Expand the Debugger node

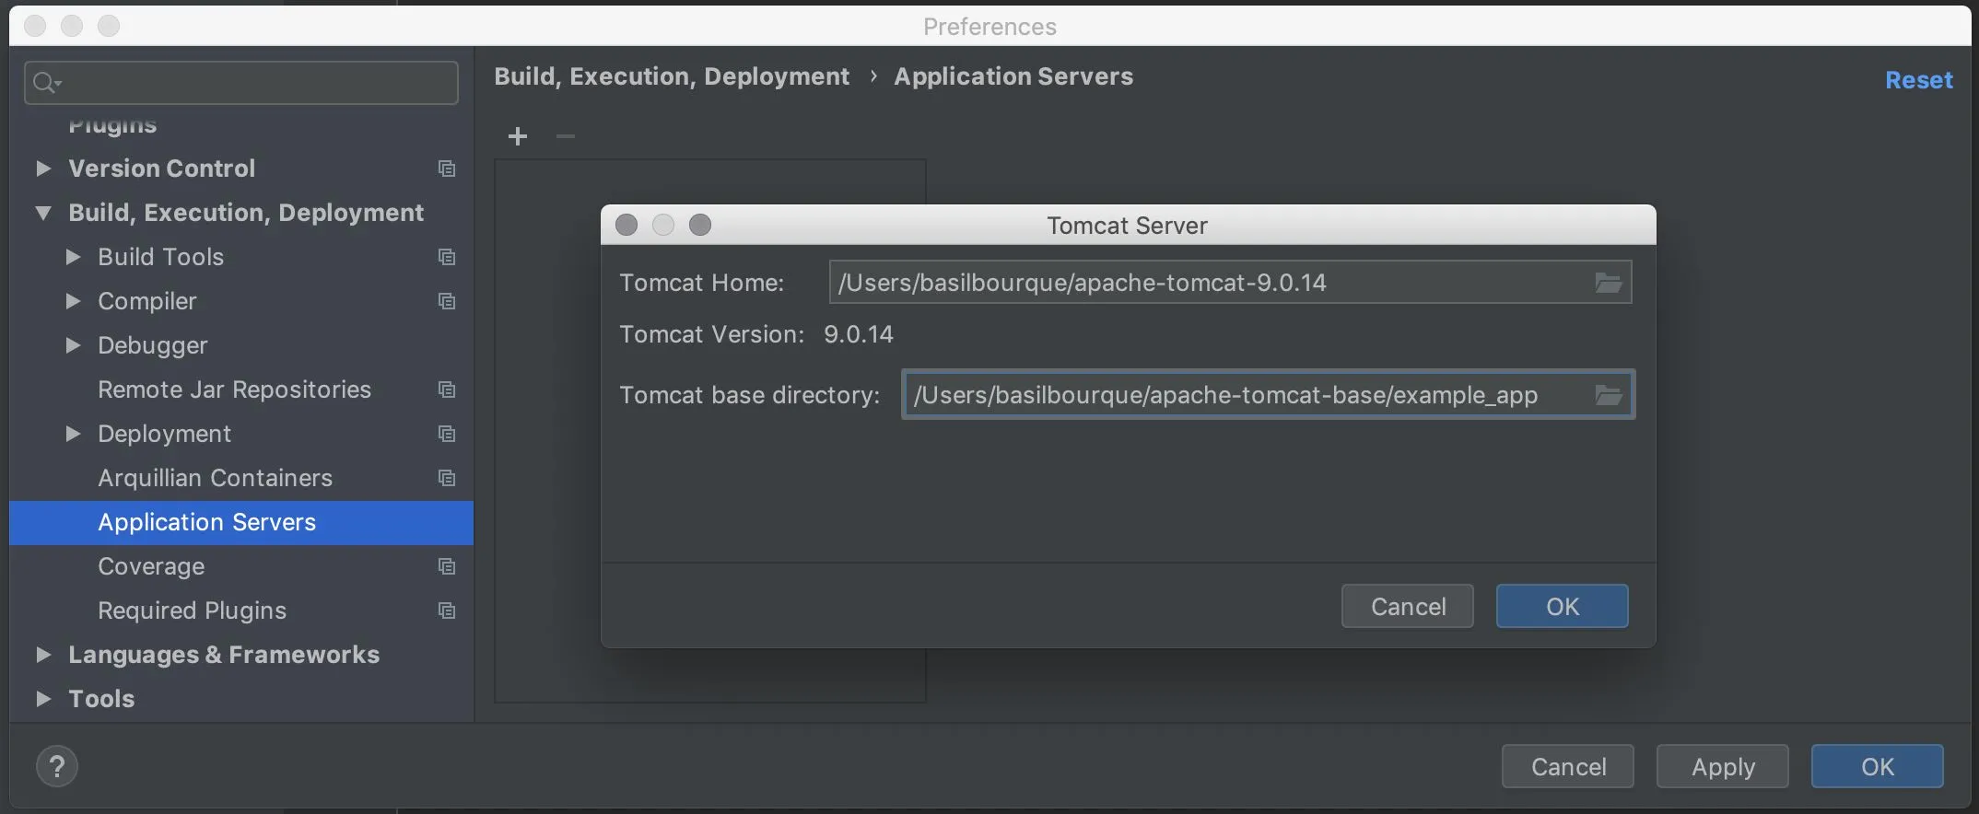73,345
